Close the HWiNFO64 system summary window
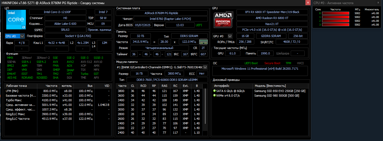 click(308, 2)
